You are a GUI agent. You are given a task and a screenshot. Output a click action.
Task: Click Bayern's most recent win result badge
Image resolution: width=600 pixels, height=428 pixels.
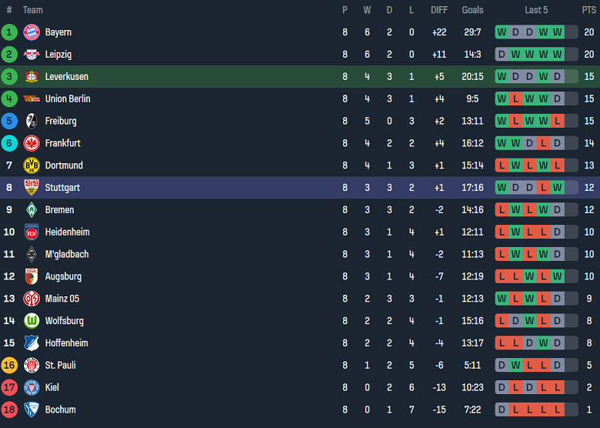pyautogui.click(x=557, y=32)
